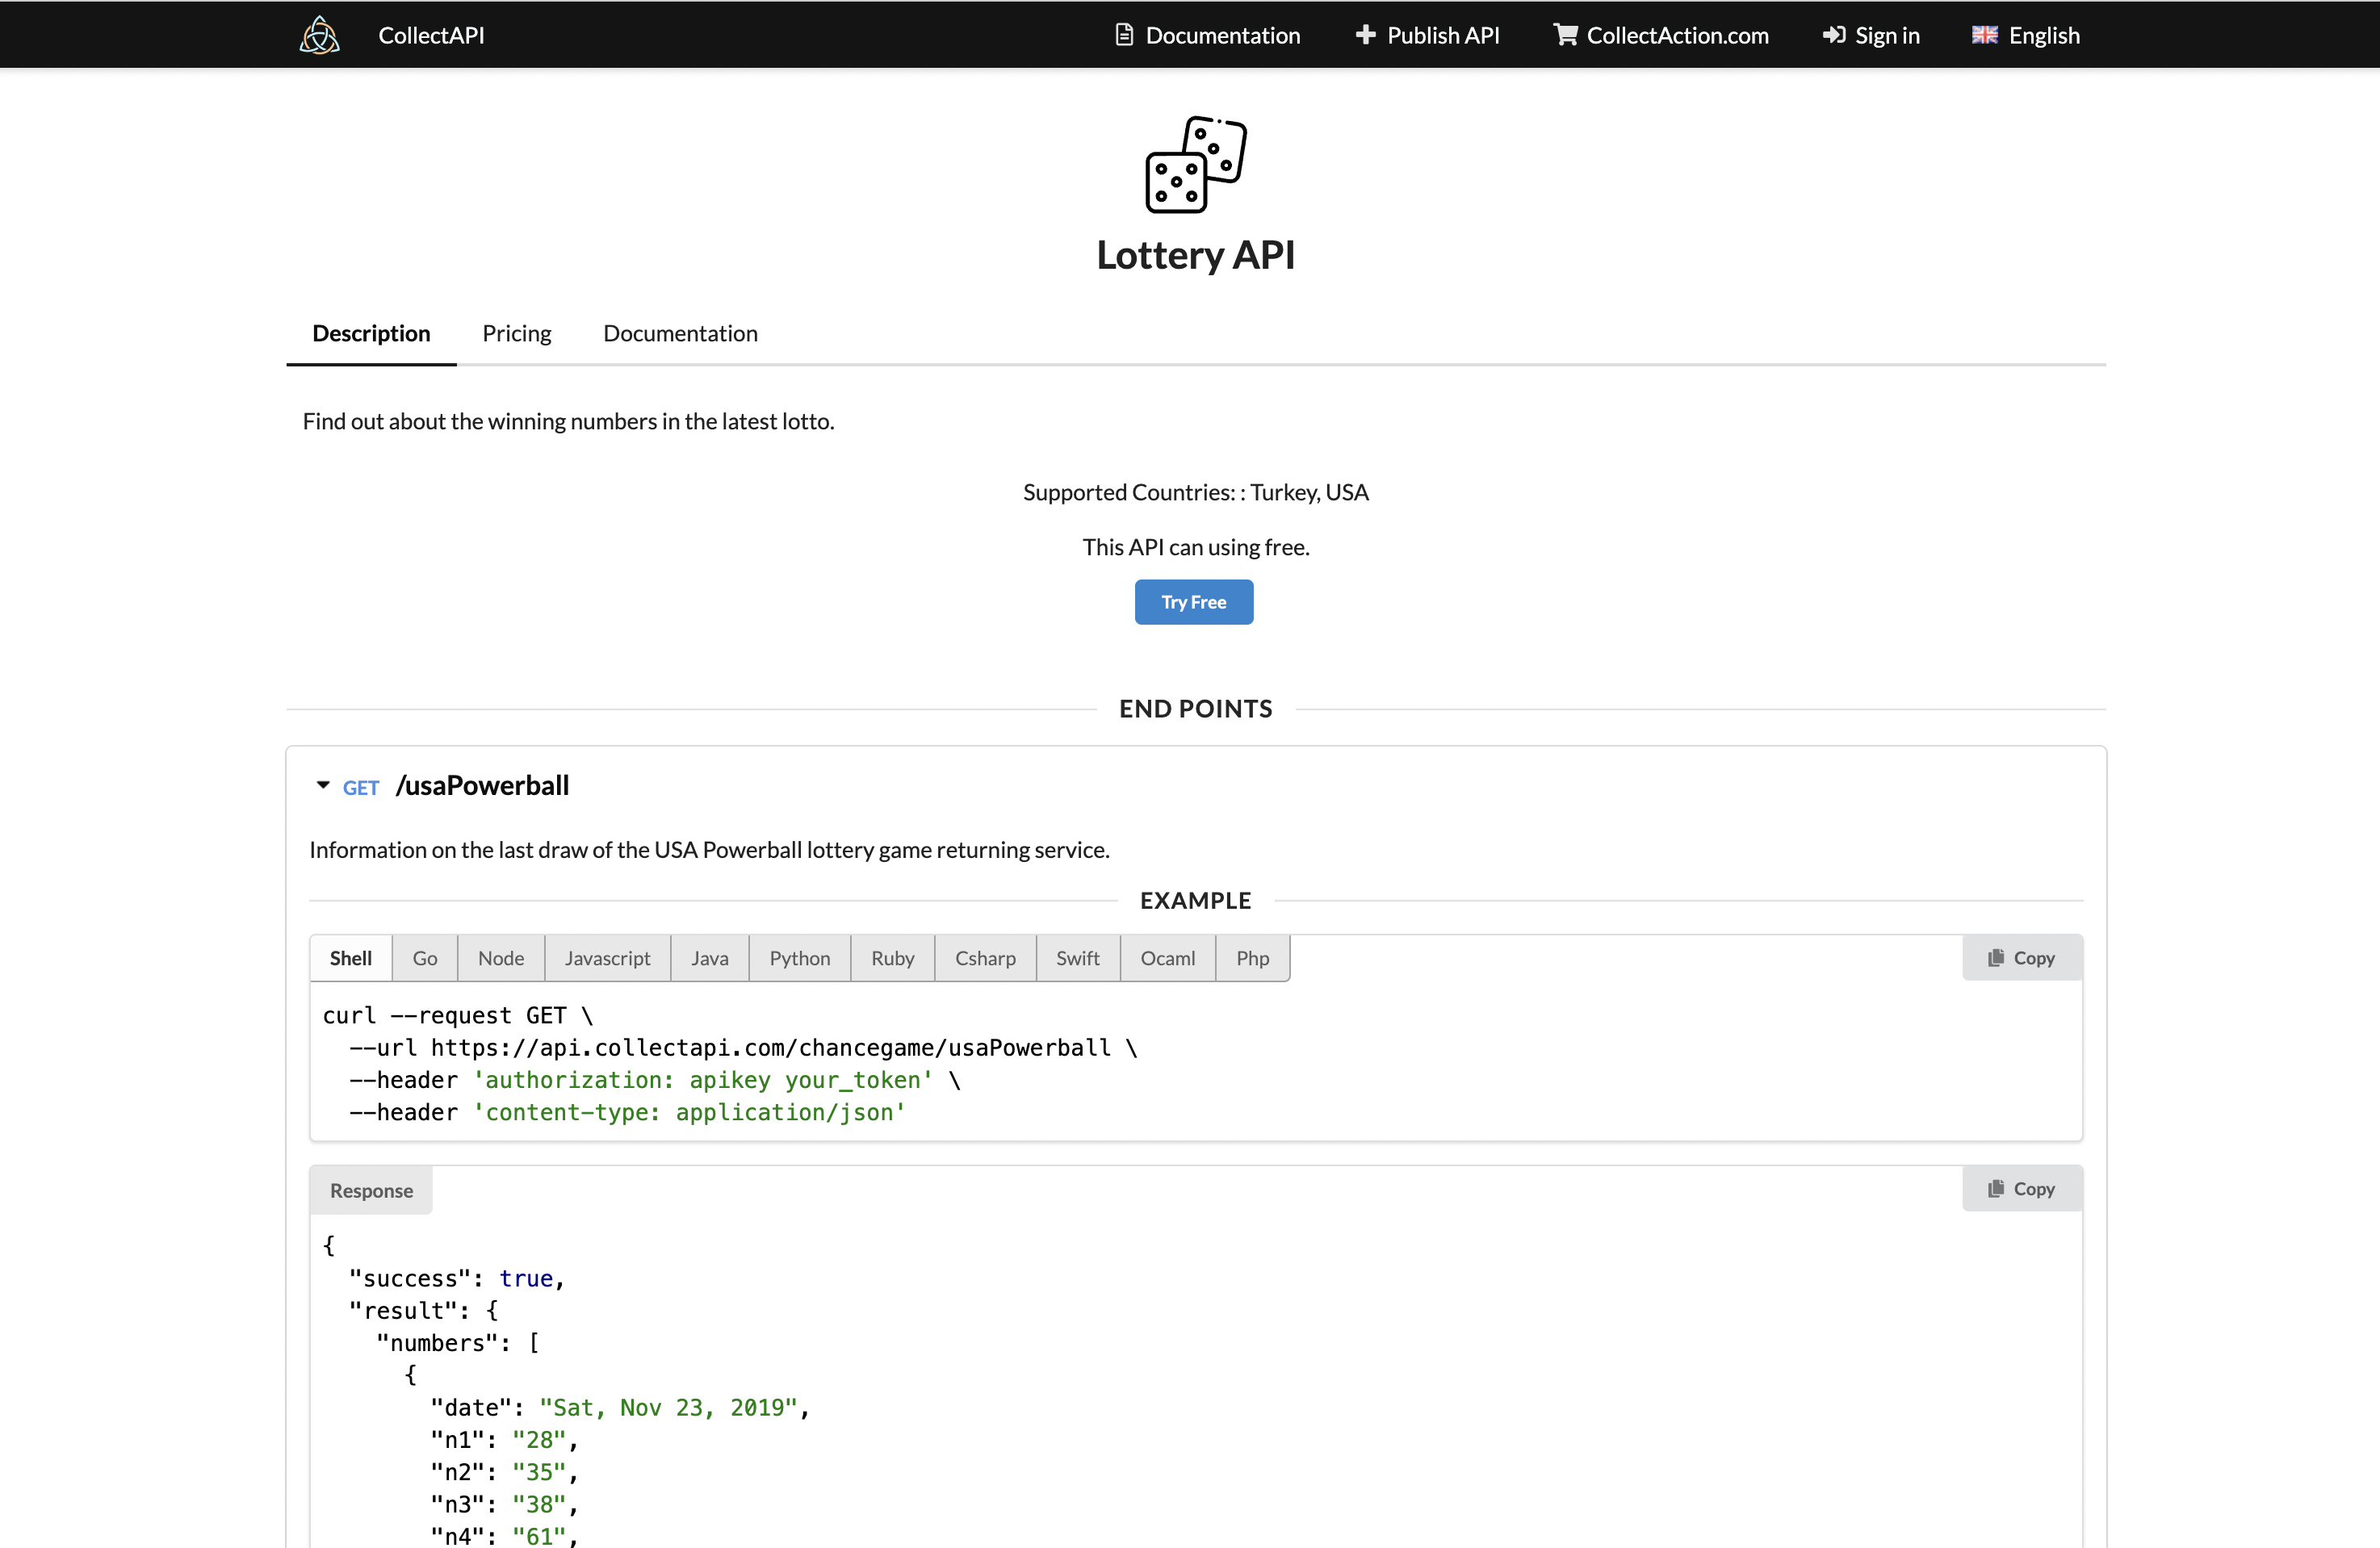Select the Csharp code tab
Screen dimensions: 2380x1548
[985, 957]
